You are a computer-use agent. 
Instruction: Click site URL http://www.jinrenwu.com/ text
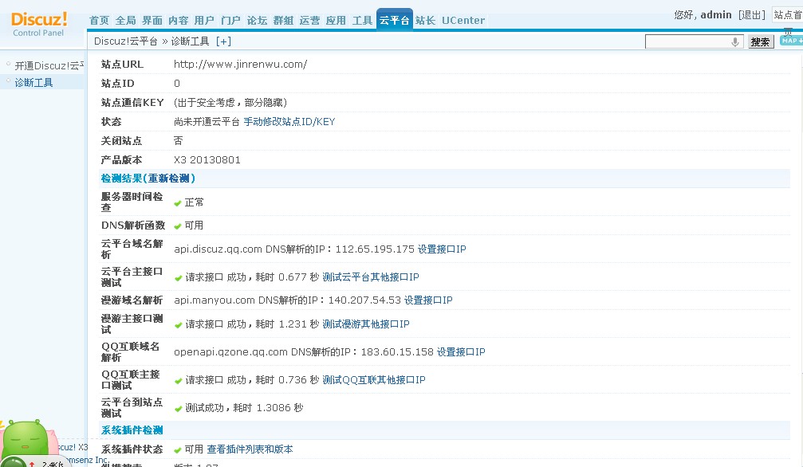point(241,65)
